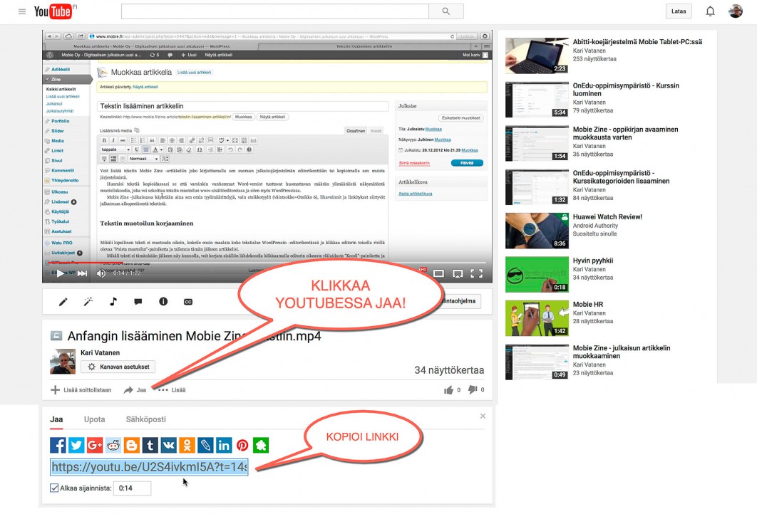Open video editing with the pencil icon
The width and height of the screenshot is (757, 514).
click(63, 302)
